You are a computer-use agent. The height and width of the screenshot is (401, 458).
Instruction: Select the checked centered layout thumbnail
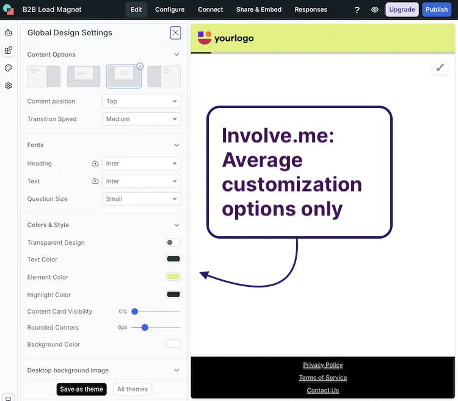pyautogui.click(x=124, y=76)
